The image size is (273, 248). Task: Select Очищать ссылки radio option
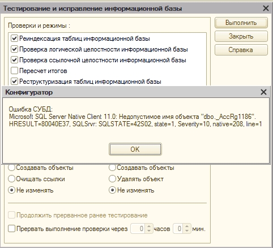(x=11, y=179)
